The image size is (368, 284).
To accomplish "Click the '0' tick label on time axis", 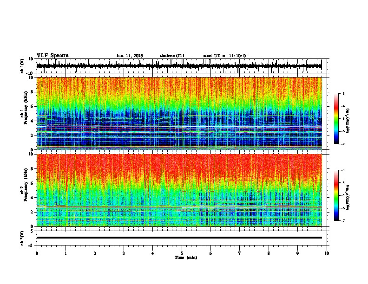I will pos(37,253).
